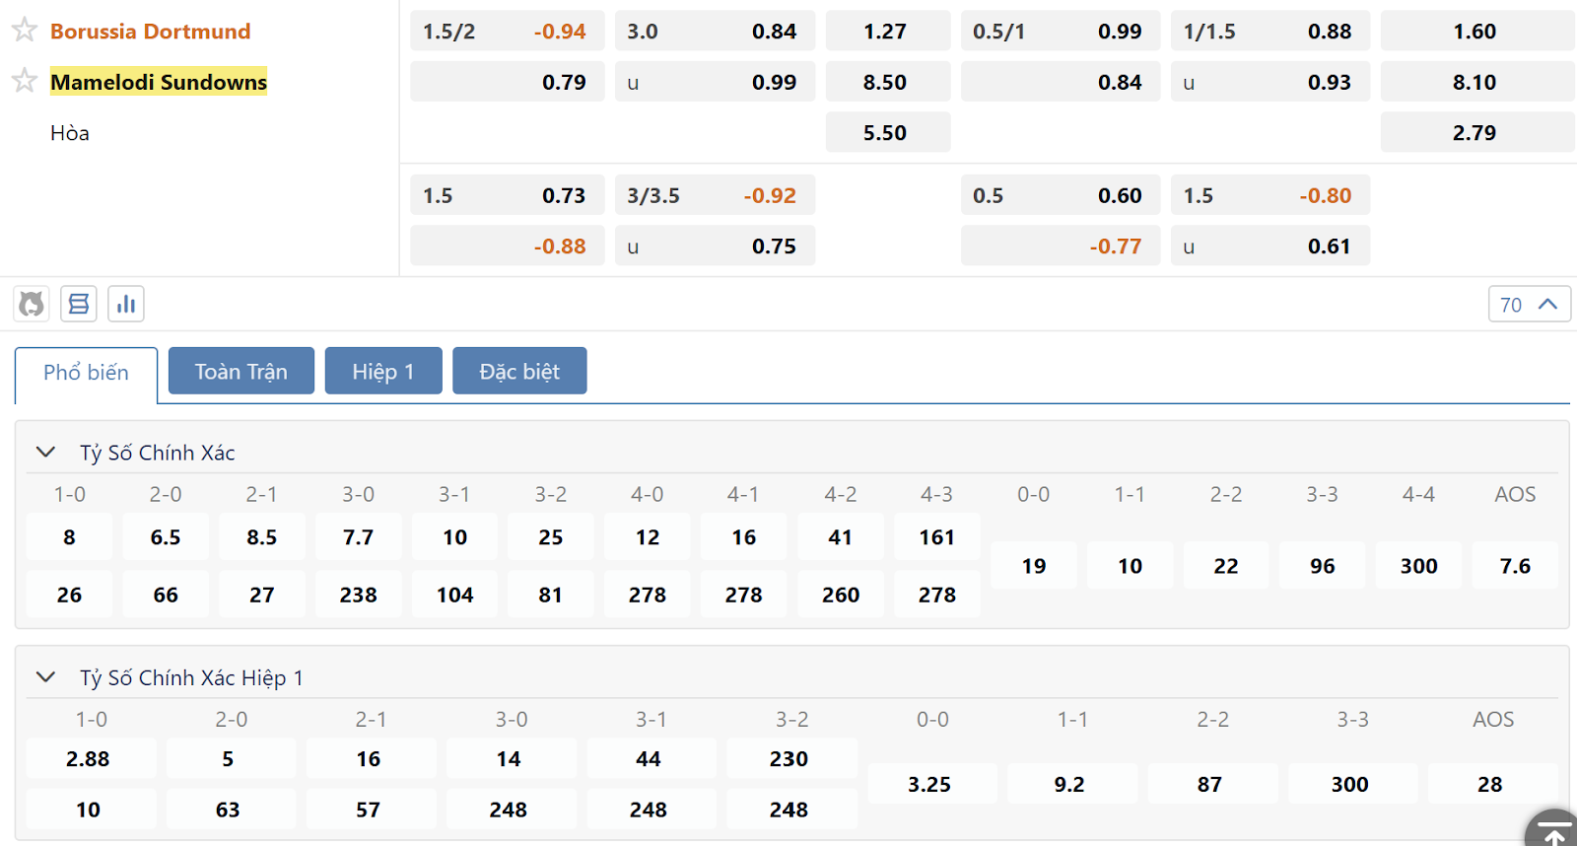Bet first half score 3-2 at 230

coord(791,758)
